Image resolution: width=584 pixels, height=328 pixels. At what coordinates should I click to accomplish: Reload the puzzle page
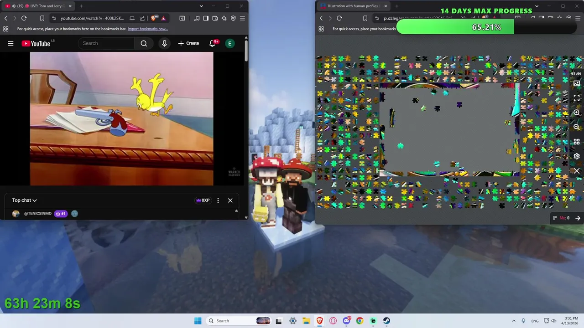point(339,18)
